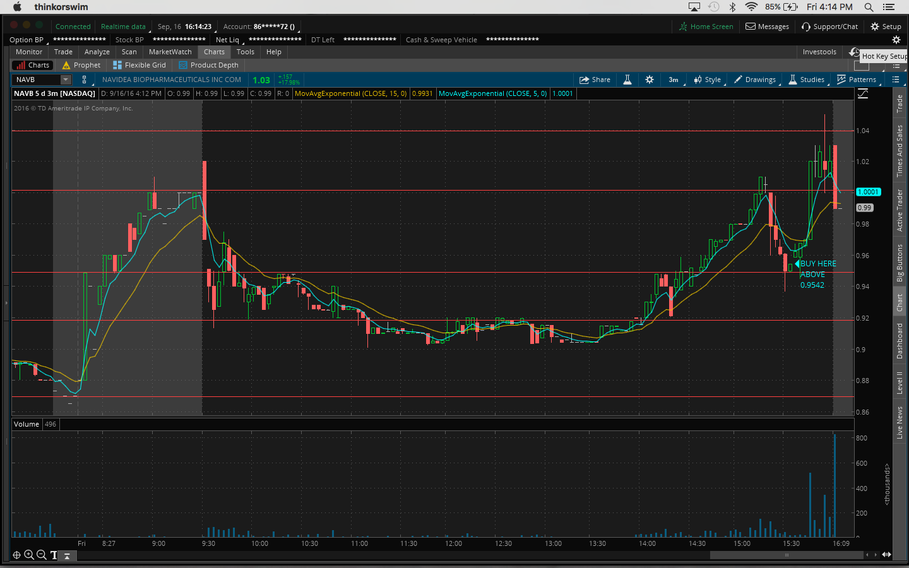Screen dimensions: 909x568
Task: Click the expand time axis arrows icon at bottom right
Action: click(x=886, y=555)
